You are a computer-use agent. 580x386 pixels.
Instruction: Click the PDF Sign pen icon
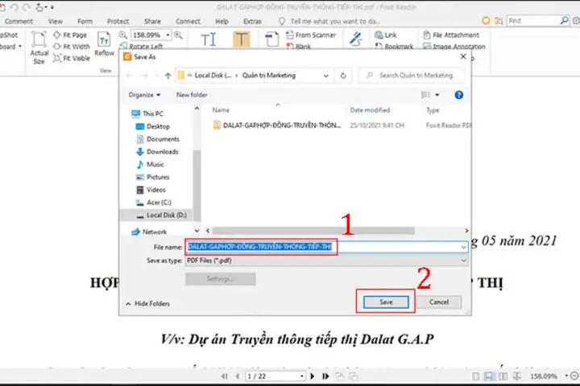coord(356,39)
